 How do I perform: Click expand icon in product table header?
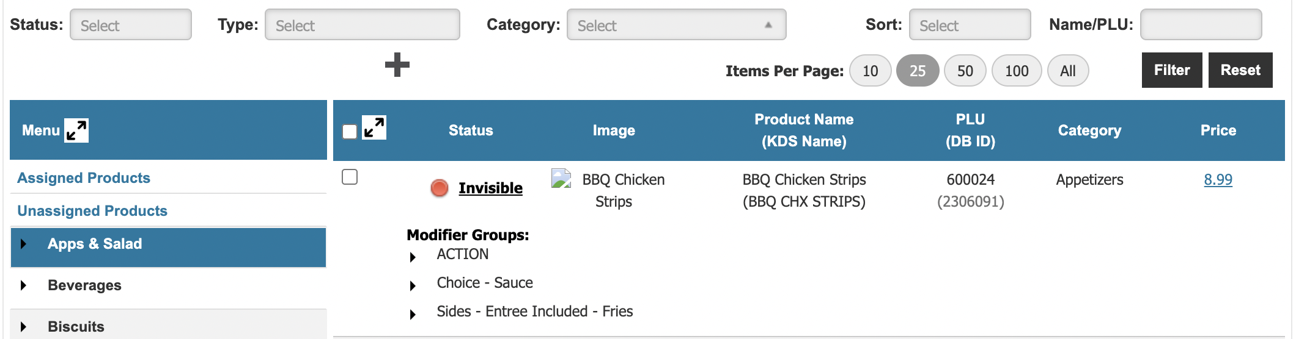[374, 128]
